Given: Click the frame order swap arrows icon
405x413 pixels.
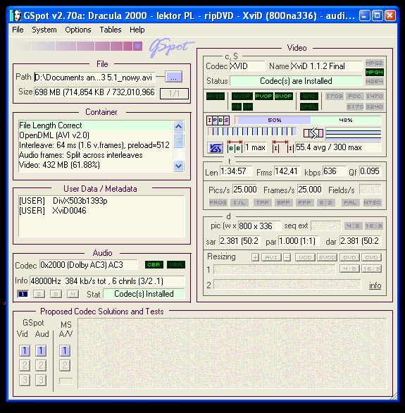Looking at the screenshot, I should (313, 133).
